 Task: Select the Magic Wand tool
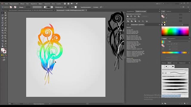pos(2,15)
